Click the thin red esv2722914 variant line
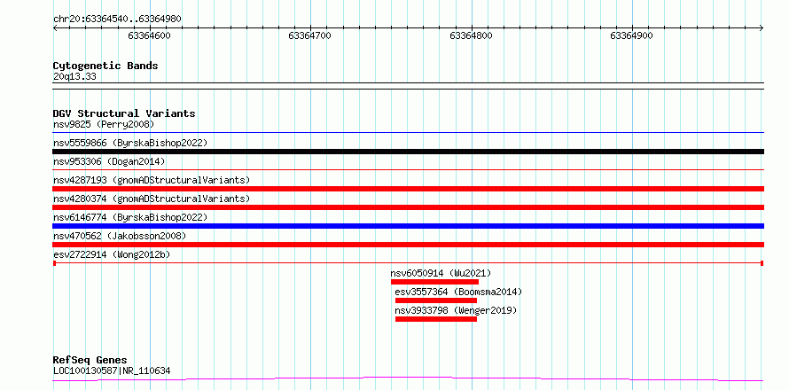The image size is (789, 390). pos(408,263)
